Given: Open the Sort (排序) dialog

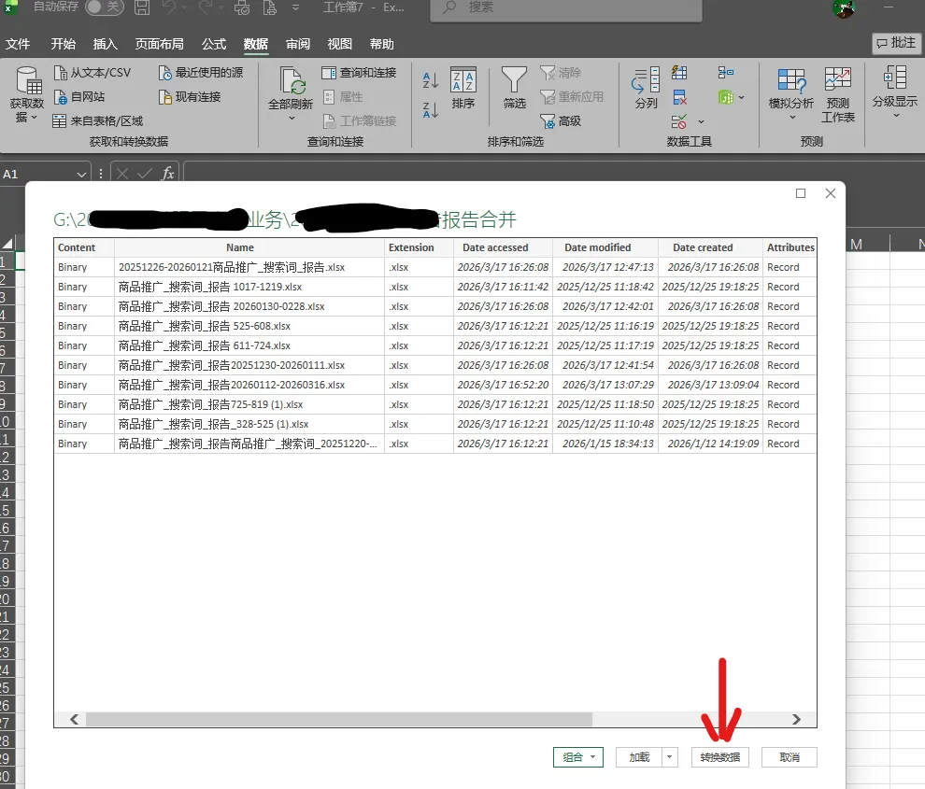Looking at the screenshot, I should pos(463,87).
